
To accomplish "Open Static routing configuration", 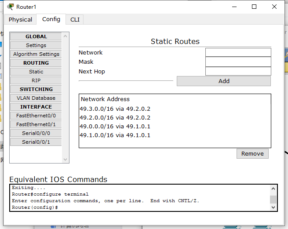I will coord(36,72).
